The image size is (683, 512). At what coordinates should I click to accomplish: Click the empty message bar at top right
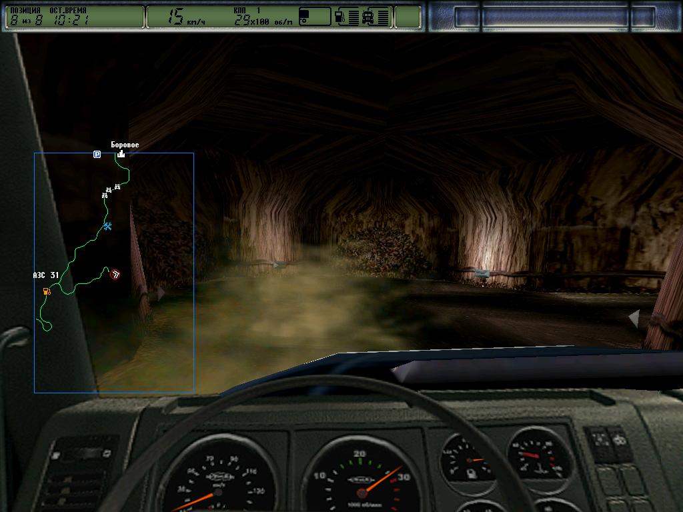click(x=555, y=17)
